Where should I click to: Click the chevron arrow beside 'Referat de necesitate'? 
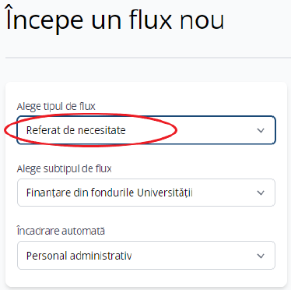261,130
